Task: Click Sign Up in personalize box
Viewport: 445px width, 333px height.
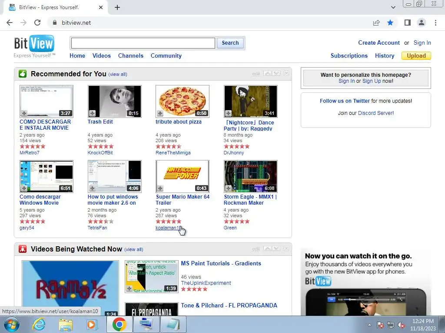Action: 372,81
